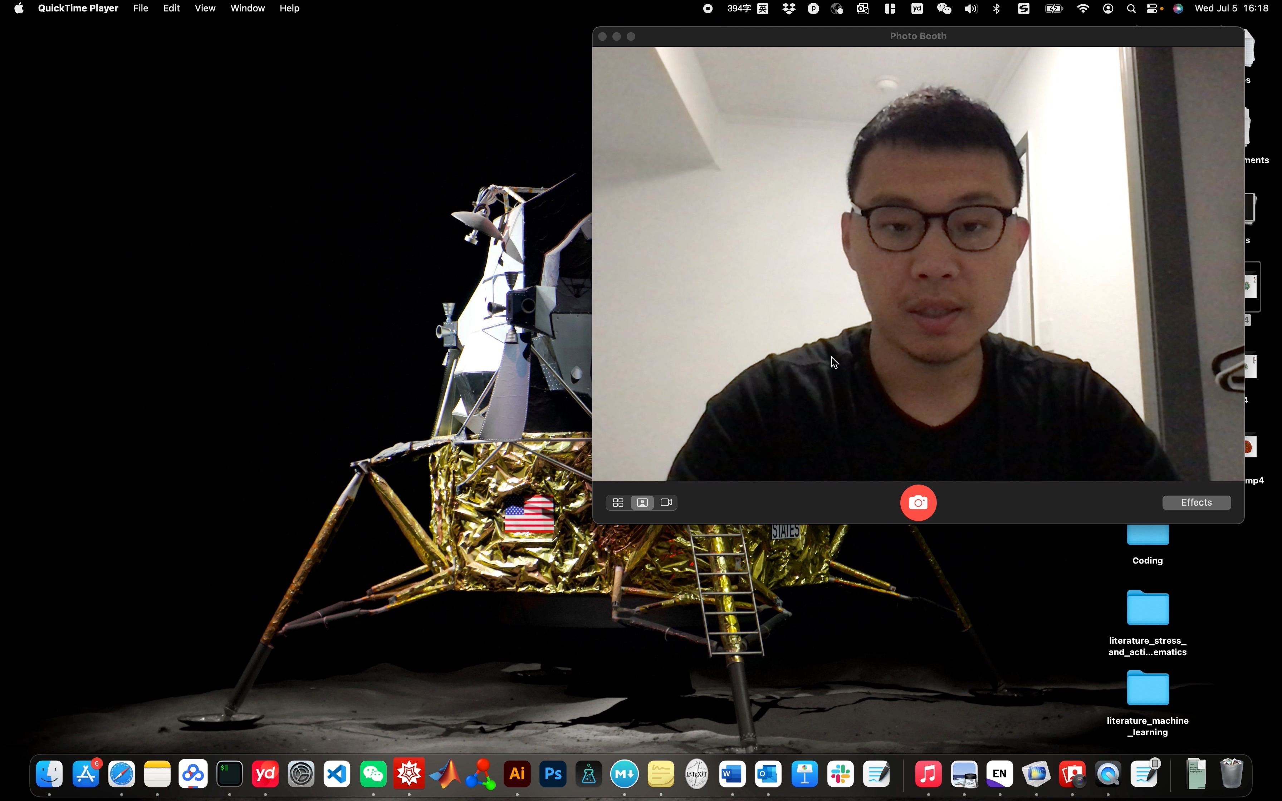Open the Apple menu
The image size is (1282, 801).
(19, 9)
